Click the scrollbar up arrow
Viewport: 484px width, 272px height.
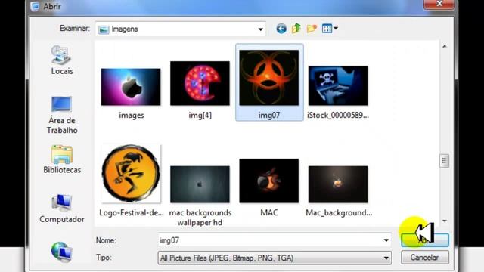point(445,46)
